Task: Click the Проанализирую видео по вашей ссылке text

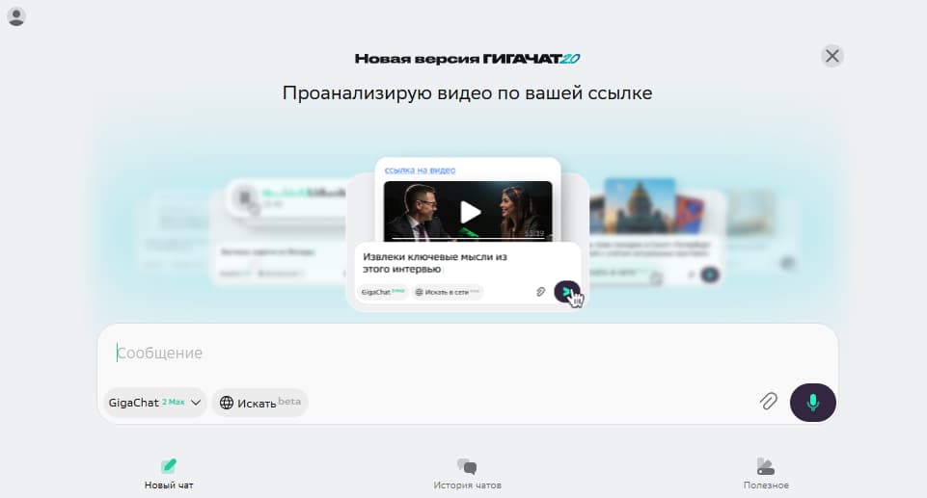Action: 467,93
